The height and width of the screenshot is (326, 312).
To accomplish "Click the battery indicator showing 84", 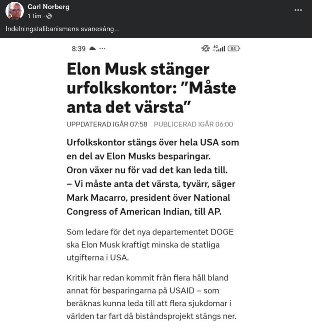I will (234, 48).
